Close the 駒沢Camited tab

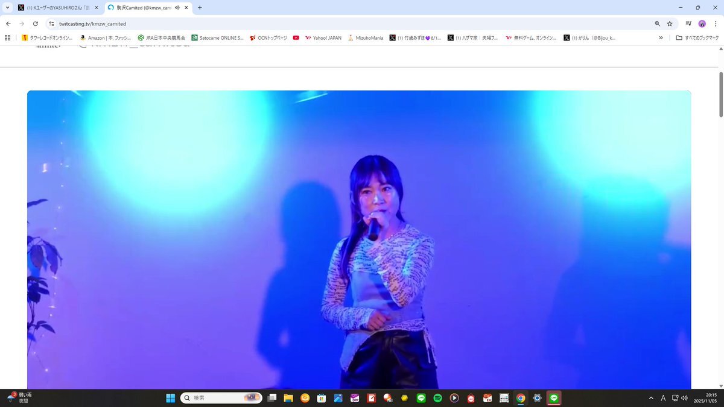click(185, 8)
